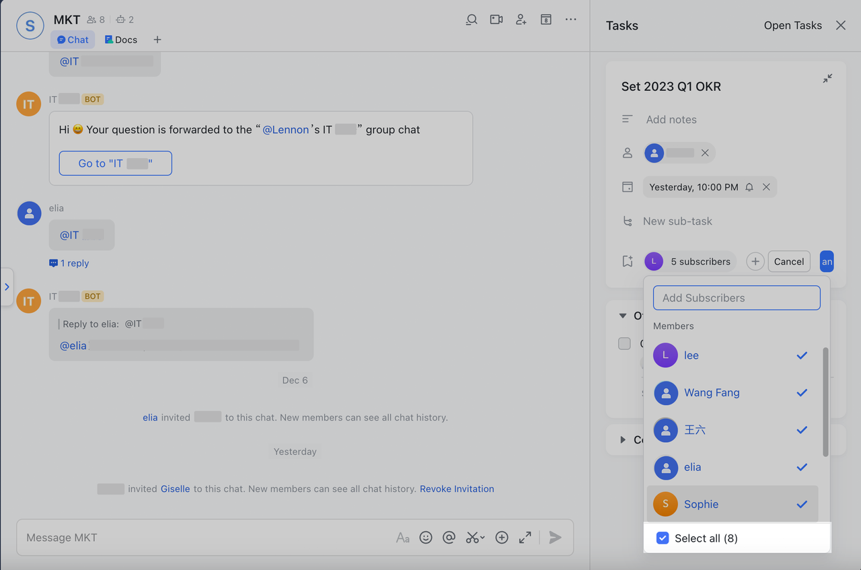Click the members list scrollbar
This screenshot has height=570, width=861.
(x=825, y=402)
